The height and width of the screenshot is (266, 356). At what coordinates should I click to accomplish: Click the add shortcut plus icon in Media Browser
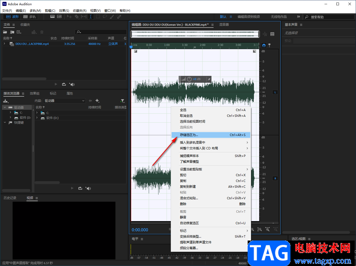click(97, 101)
